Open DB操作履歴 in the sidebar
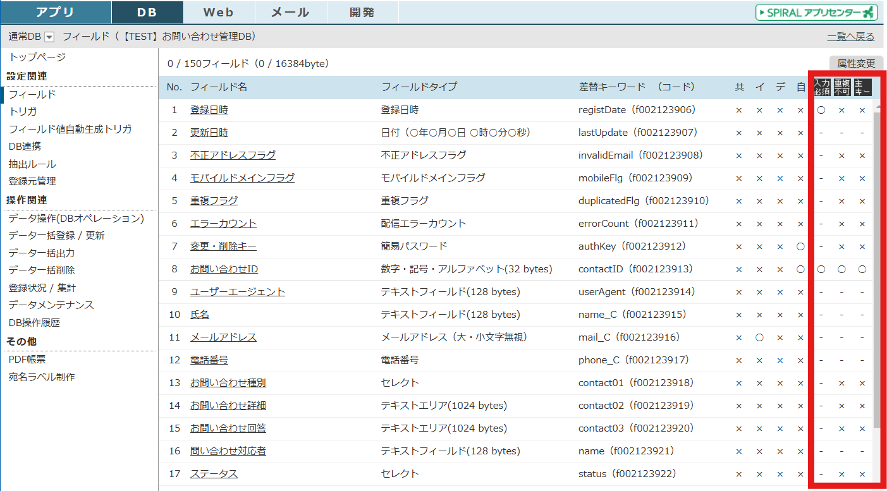This screenshot has height=491, width=887. point(34,323)
